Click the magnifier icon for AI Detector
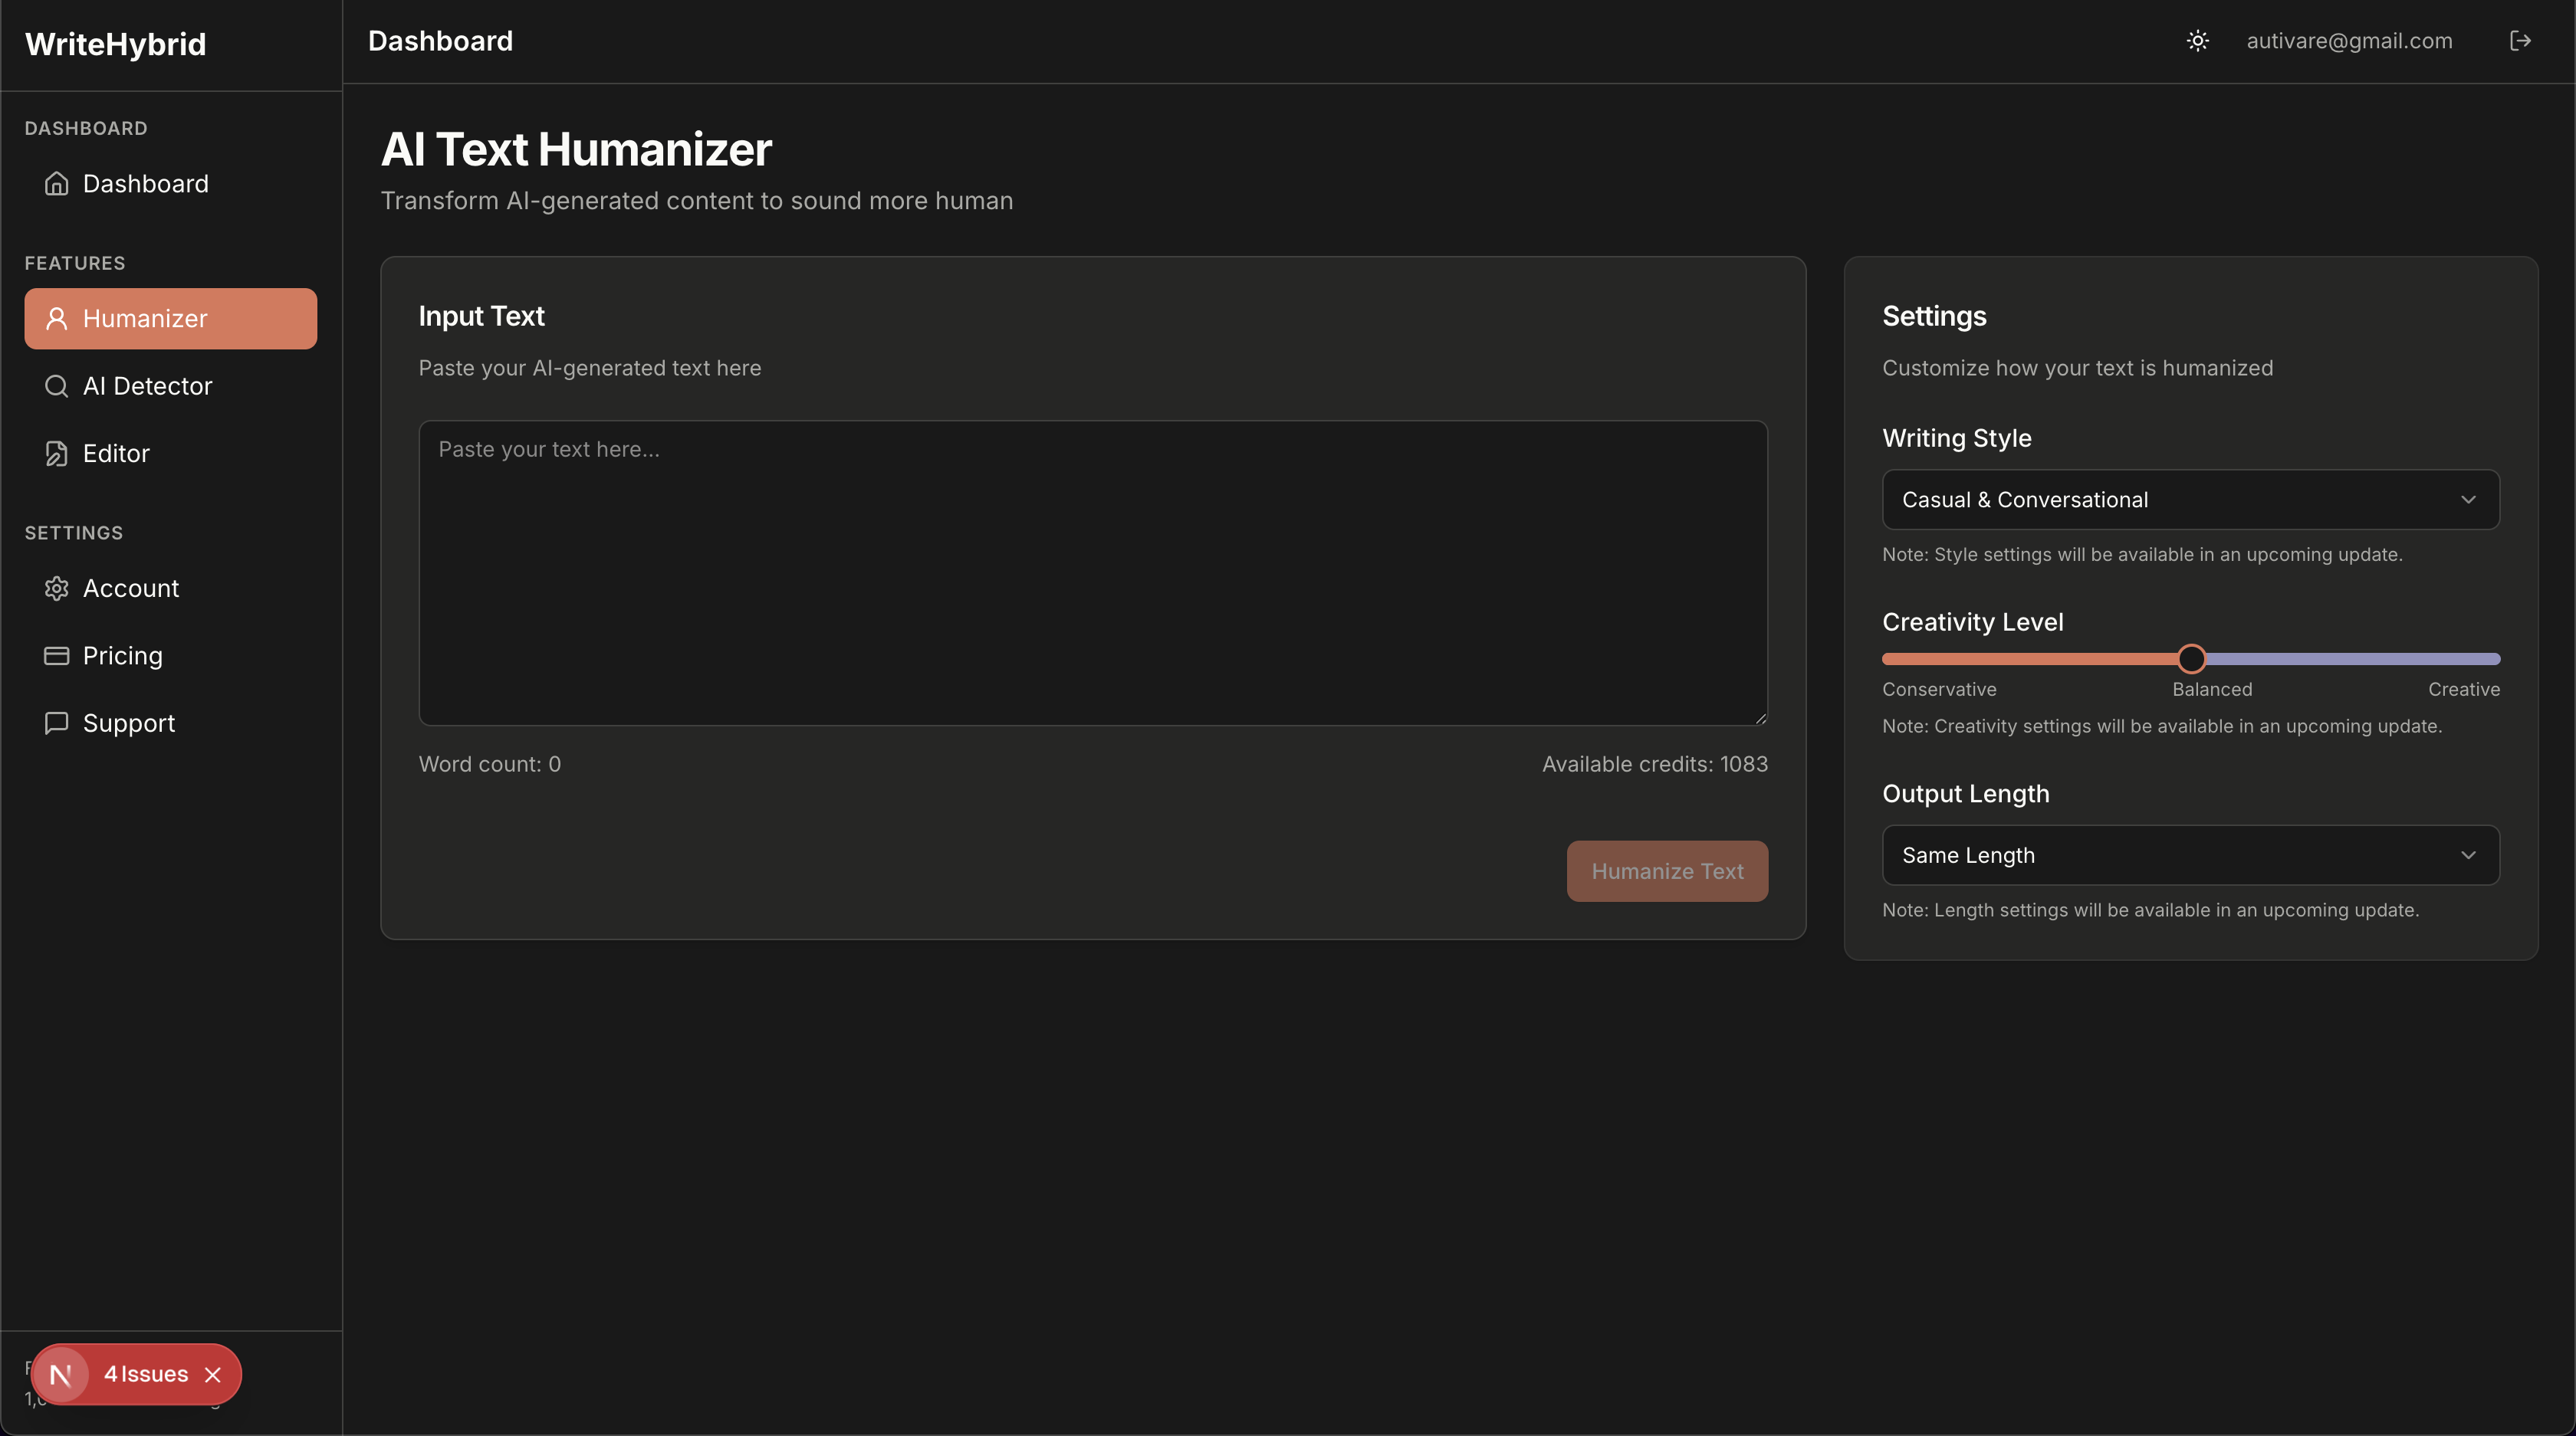The height and width of the screenshot is (1436, 2576). pyautogui.click(x=57, y=385)
